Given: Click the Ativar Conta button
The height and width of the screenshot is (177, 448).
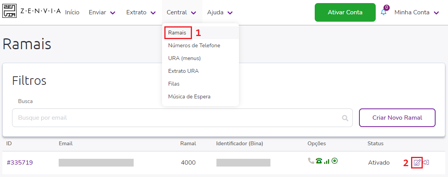Looking at the screenshot, I should click(x=345, y=12).
